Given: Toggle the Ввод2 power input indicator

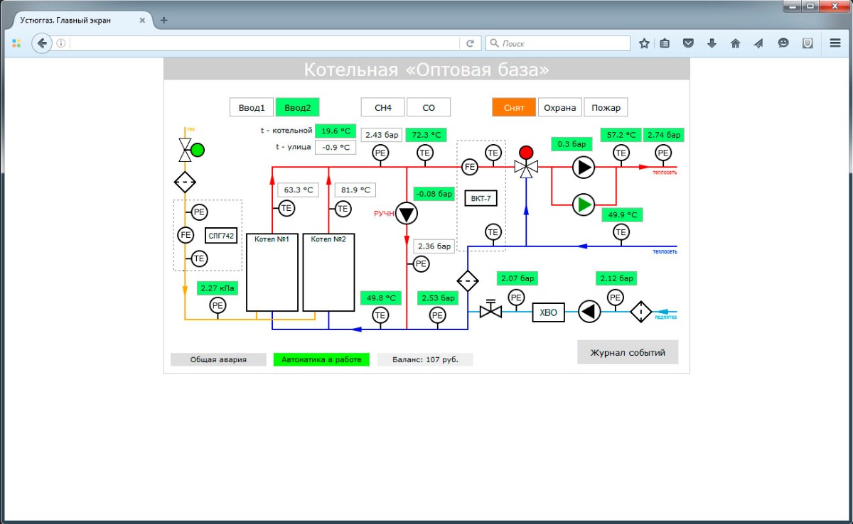Looking at the screenshot, I should tap(297, 108).
